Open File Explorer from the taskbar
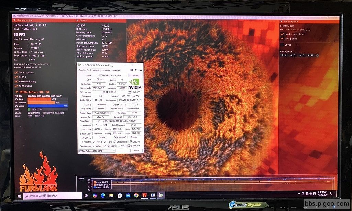Image resolution: width=352 pixels, height=211 pixels. (x=111, y=196)
